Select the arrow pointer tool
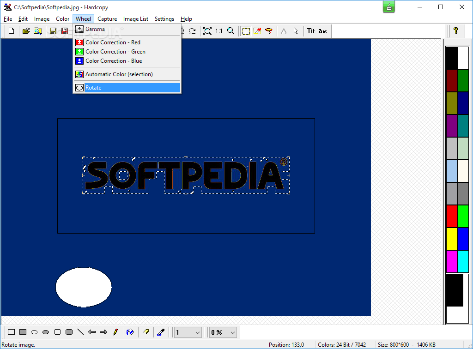Image resolution: width=473 pixels, height=349 pixels. point(296,31)
